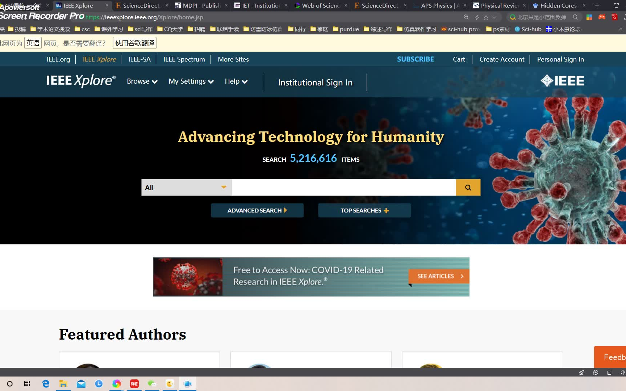The image size is (626, 391).
Task: Click Personal Sign In
Action: point(560,59)
